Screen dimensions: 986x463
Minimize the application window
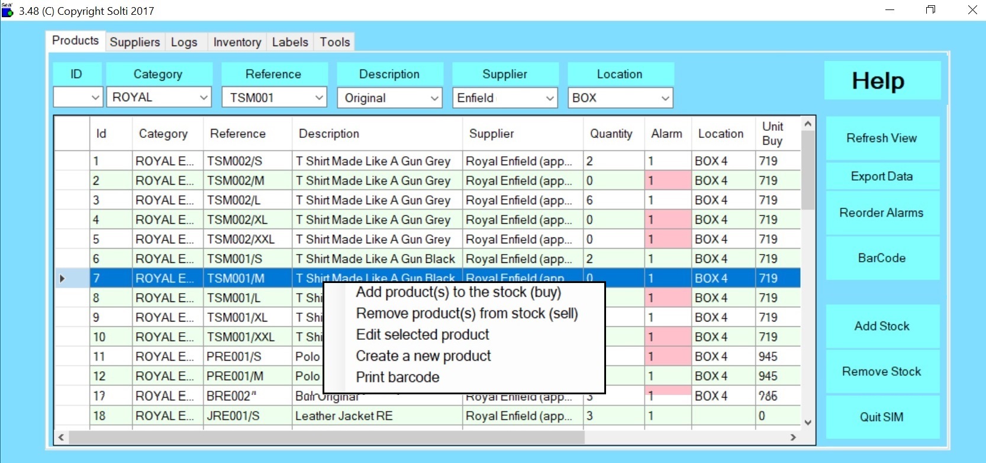coord(890,10)
